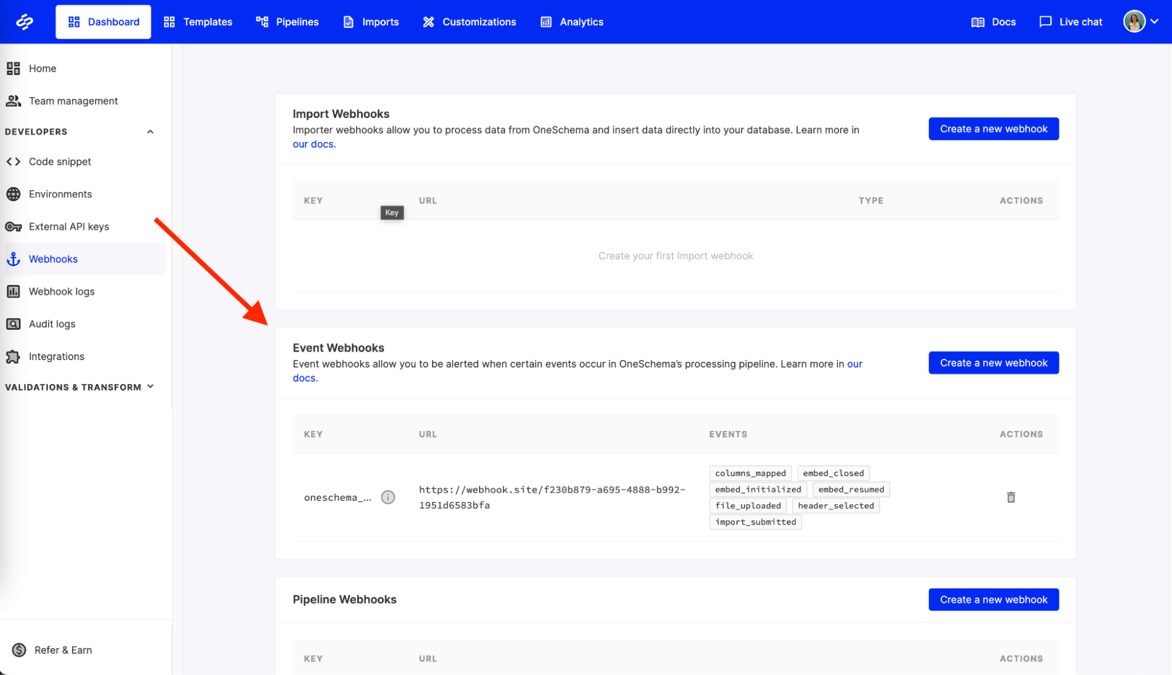The image size is (1172, 675).
Task: Open Environments globe icon
Action: (x=13, y=194)
